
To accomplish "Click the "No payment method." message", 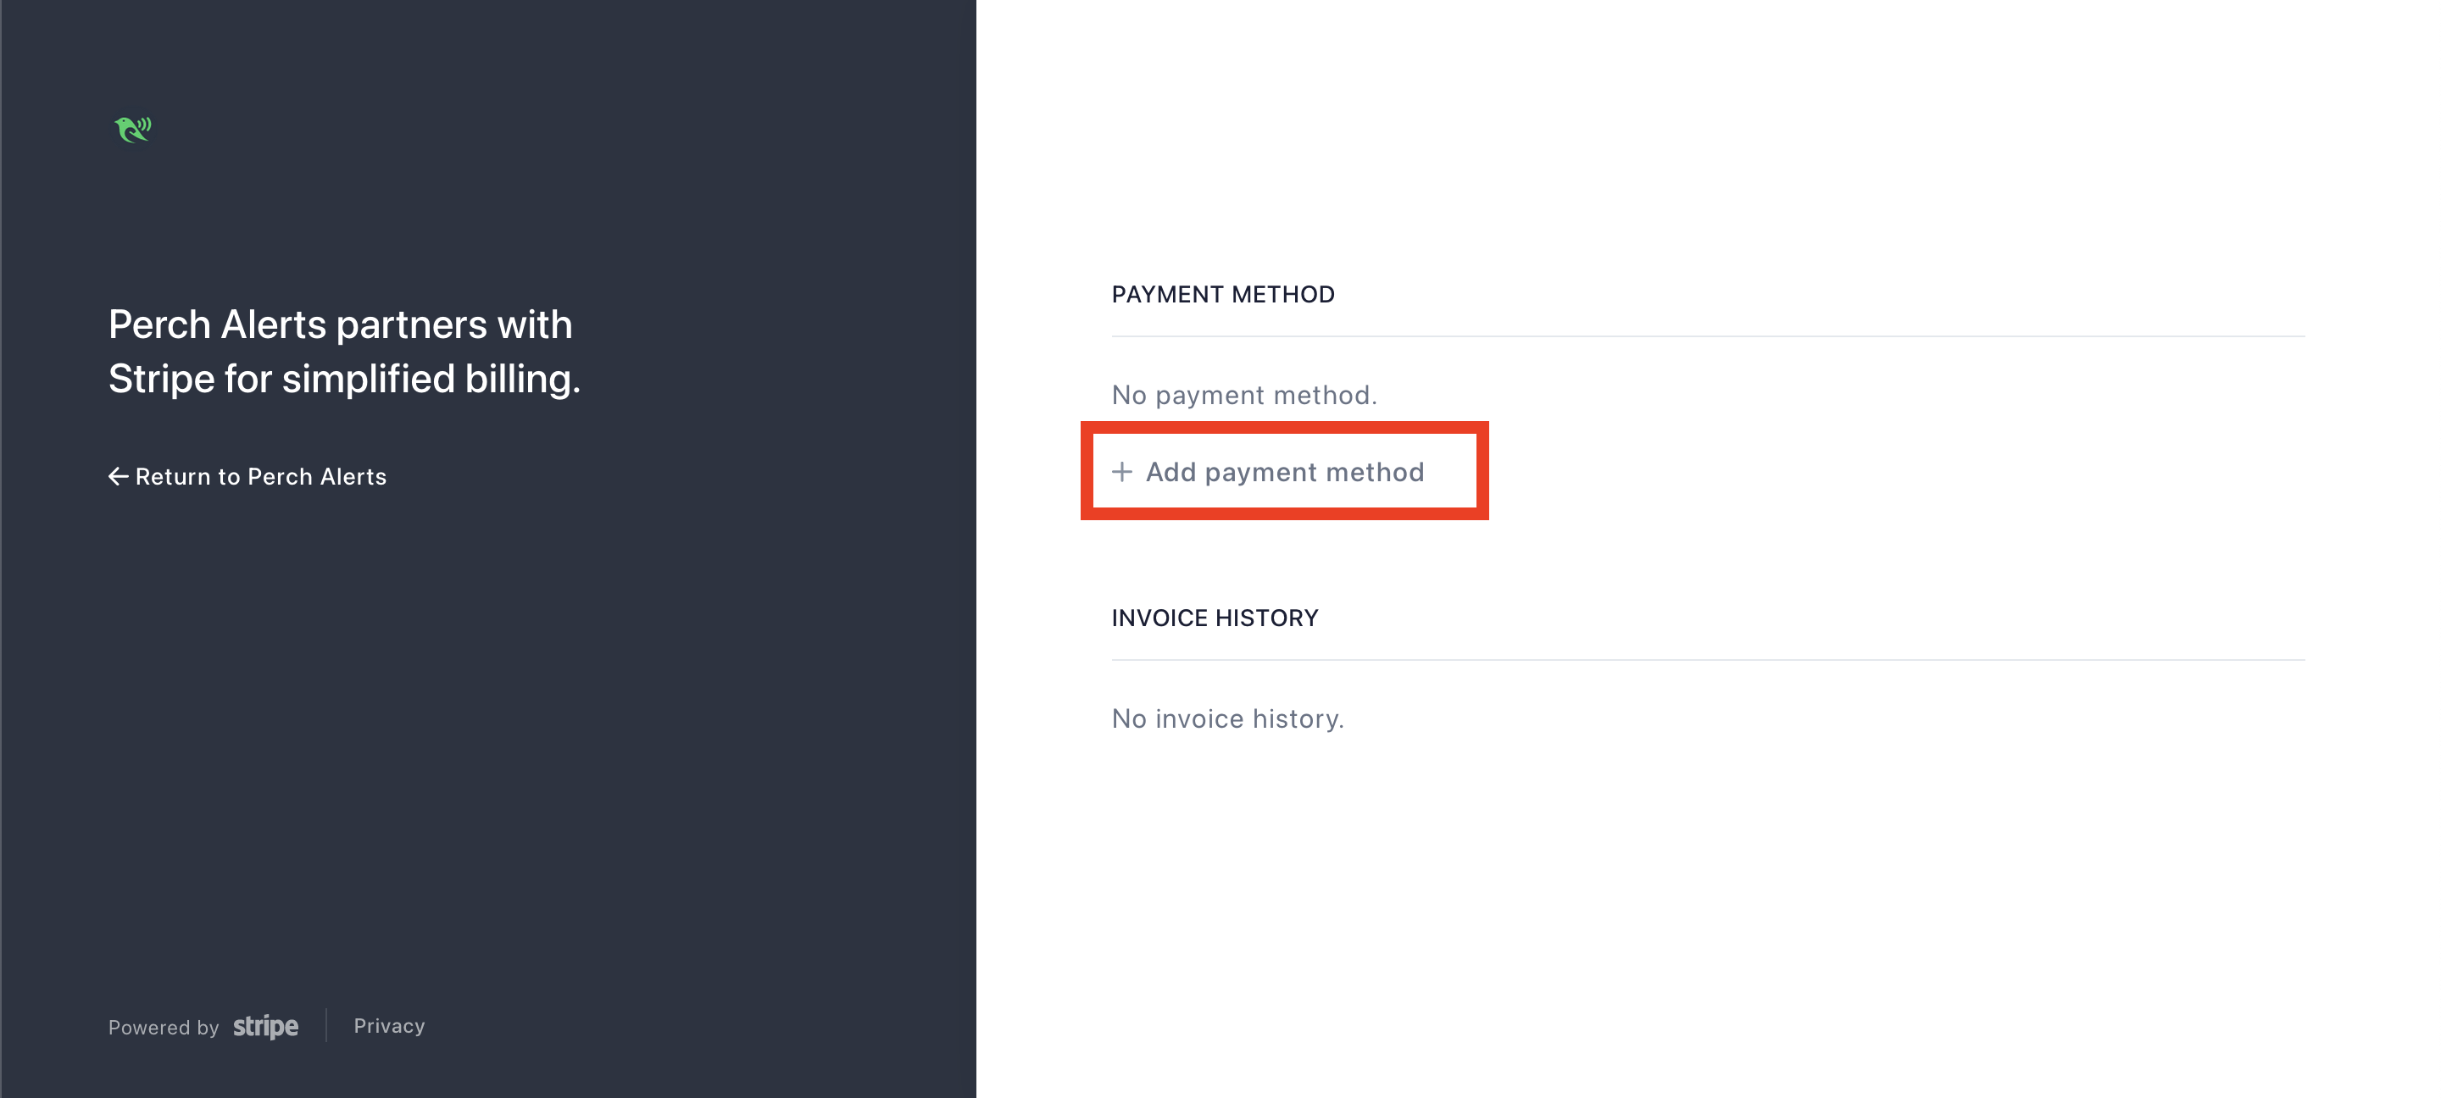I will (x=1243, y=395).
